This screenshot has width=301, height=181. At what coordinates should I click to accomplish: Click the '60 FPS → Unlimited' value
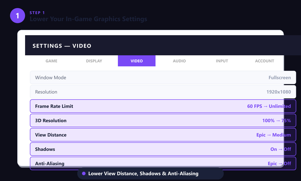click(x=269, y=106)
